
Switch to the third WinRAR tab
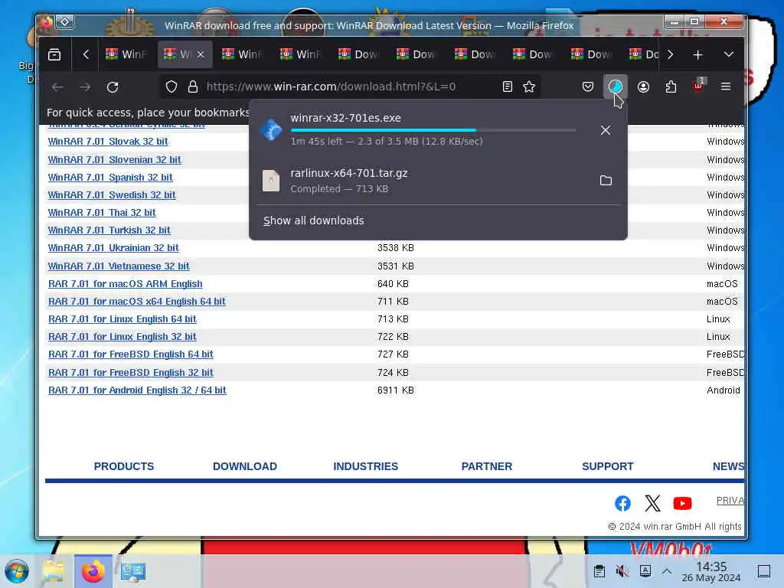(243, 54)
